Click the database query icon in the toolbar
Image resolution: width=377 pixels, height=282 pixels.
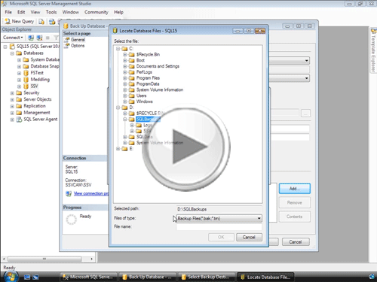point(52,22)
